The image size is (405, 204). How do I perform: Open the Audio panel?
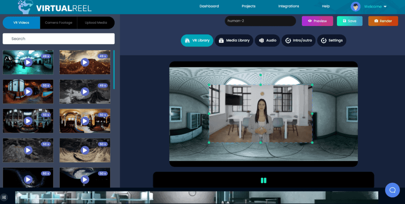[x=267, y=41]
